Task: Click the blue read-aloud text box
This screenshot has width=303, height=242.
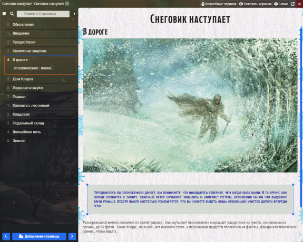Action: pyautogui.click(x=190, y=199)
